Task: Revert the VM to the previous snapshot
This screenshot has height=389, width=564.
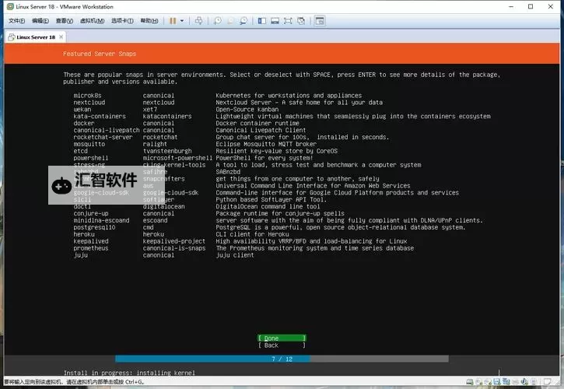Action: (x=230, y=21)
